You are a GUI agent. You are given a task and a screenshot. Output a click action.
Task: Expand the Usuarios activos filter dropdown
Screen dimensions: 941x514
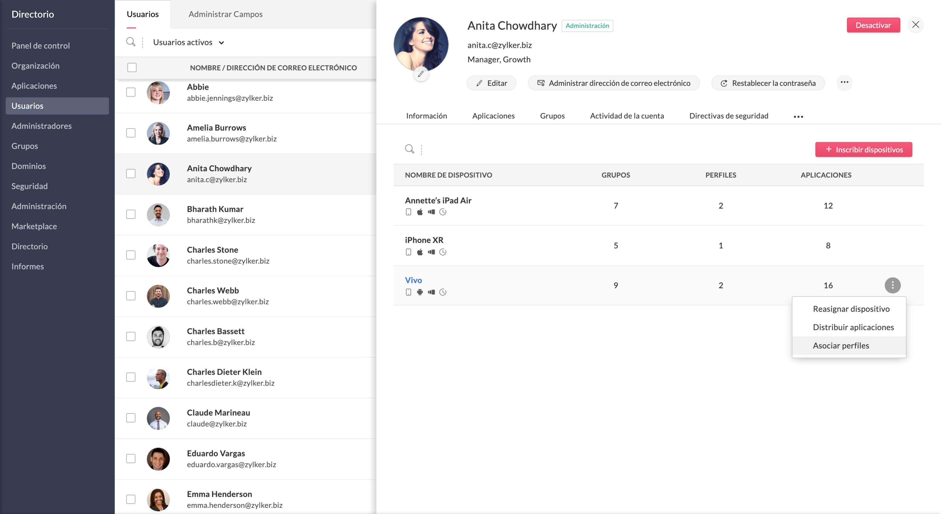coord(188,42)
